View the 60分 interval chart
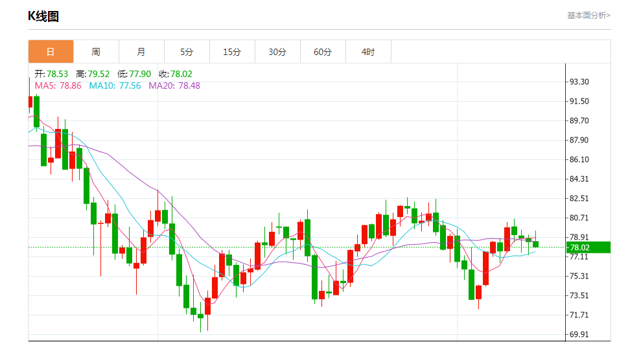Image resolution: width=617 pixels, height=342 pixels. [x=323, y=52]
